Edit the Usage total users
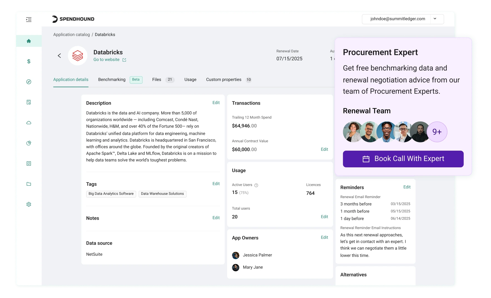This screenshot has height=298, width=491. [324, 217]
